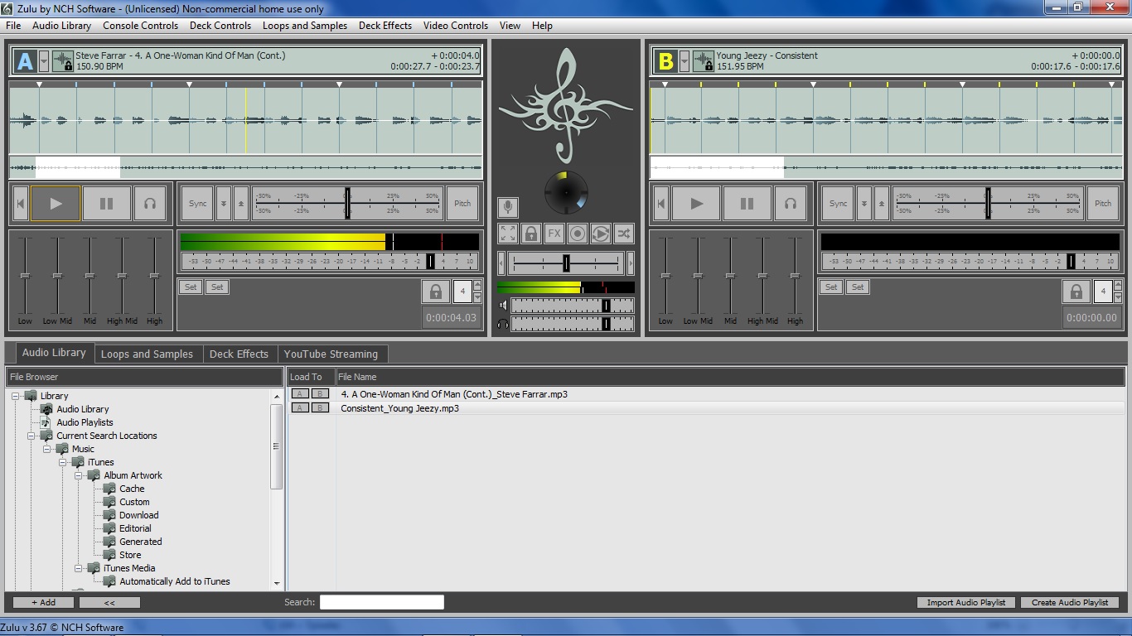1132x636 pixels.
Task: Toggle Sync on deck B
Action: [x=838, y=203]
